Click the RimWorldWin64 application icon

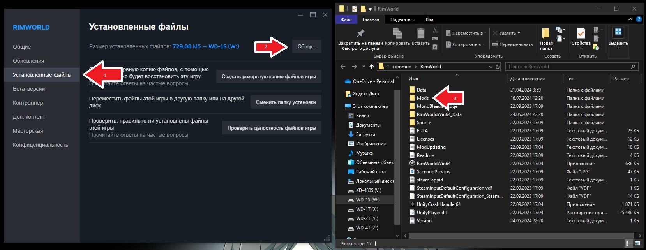(x=412, y=164)
